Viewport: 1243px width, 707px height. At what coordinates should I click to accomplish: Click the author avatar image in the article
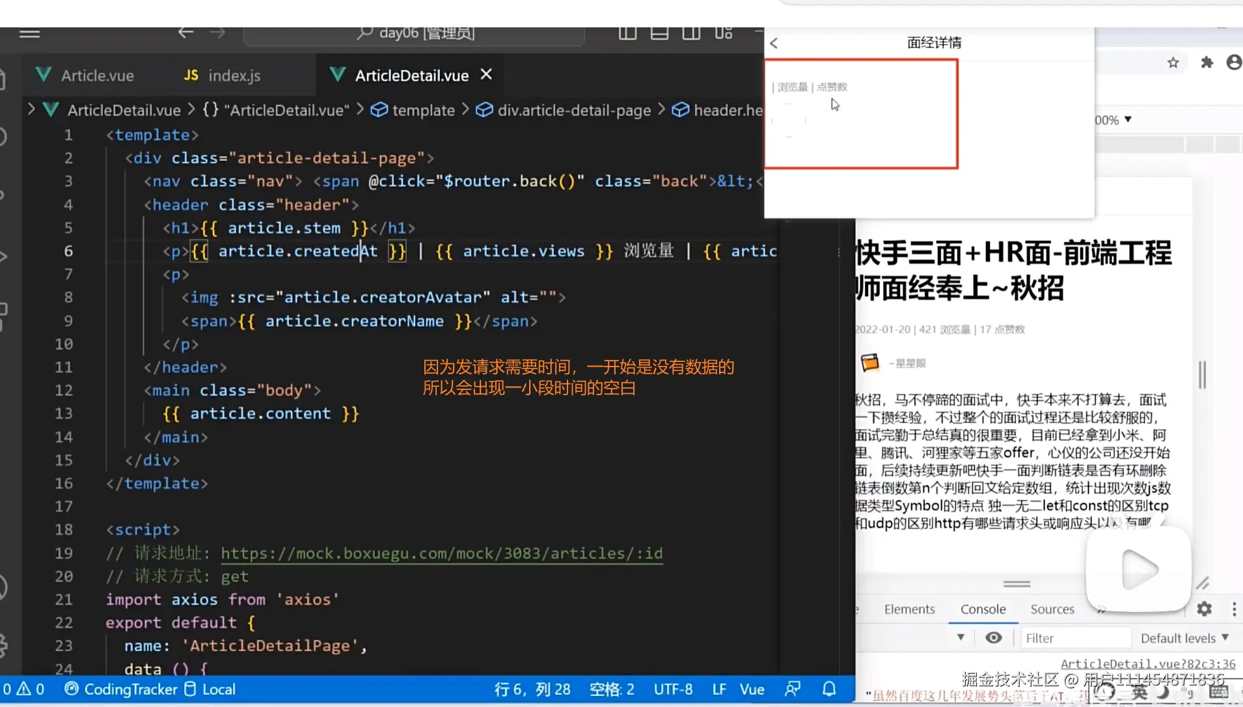(870, 362)
